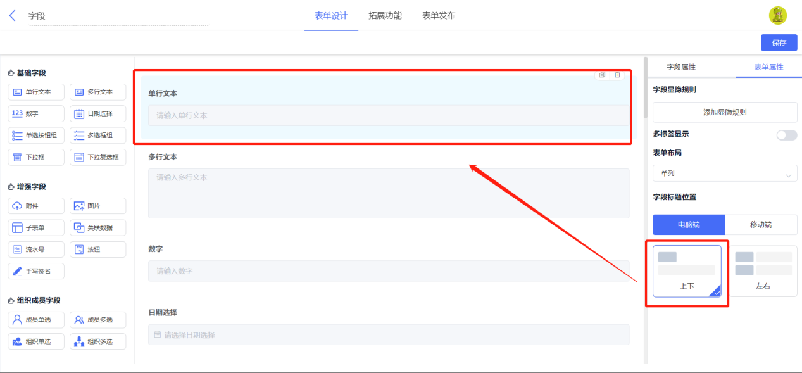Image resolution: width=802 pixels, height=373 pixels.
Task: Select the 左右 title position option
Action: point(763,271)
